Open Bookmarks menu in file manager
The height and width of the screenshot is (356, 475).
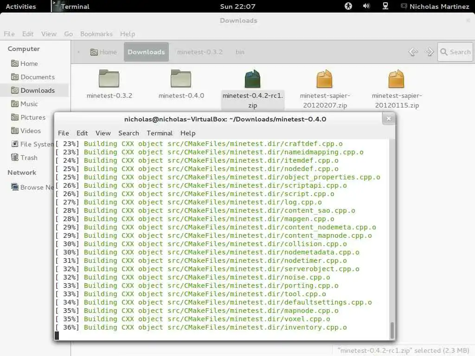click(x=96, y=34)
